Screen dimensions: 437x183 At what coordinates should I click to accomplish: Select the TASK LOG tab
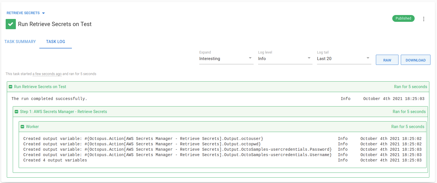click(x=55, y=42)
